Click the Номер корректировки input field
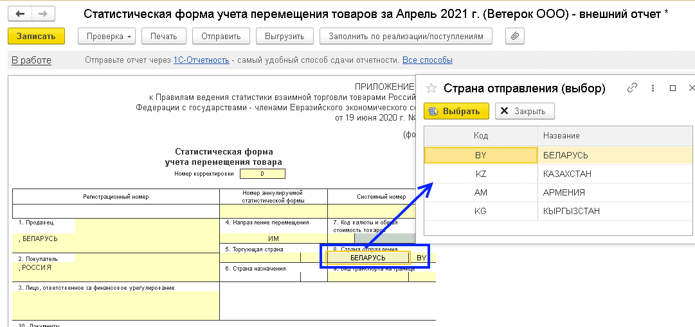 coord(262,174)
